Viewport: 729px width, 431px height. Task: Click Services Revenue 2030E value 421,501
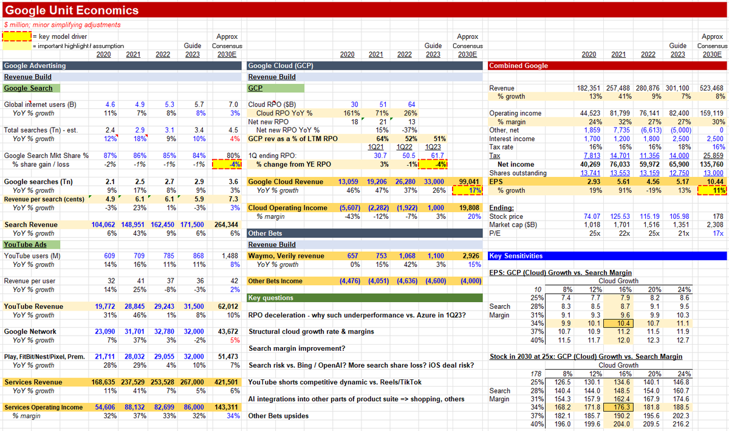coord(227,382)
